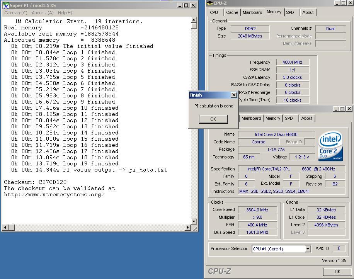354x279 pixels.
Task: Click the horizontal scrollbar thumb in Super PI
Action: 12,228
